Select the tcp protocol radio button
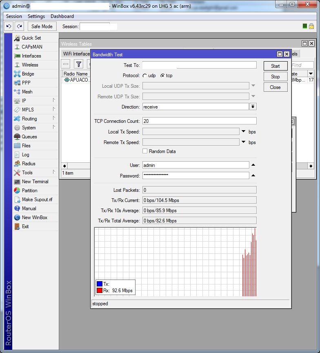Image resolution: width=320 pixels, height=353 pixels. (162, 75)
